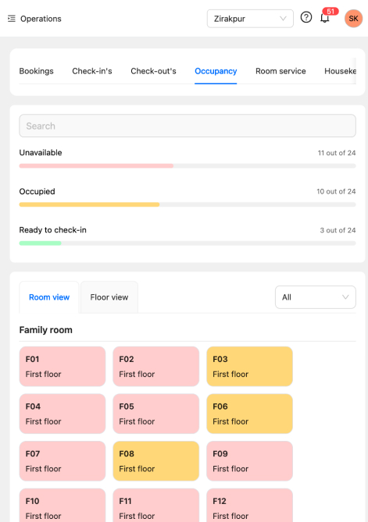Open room card F05
This screenshot has height=522, width=368.
tap(156, 414)
